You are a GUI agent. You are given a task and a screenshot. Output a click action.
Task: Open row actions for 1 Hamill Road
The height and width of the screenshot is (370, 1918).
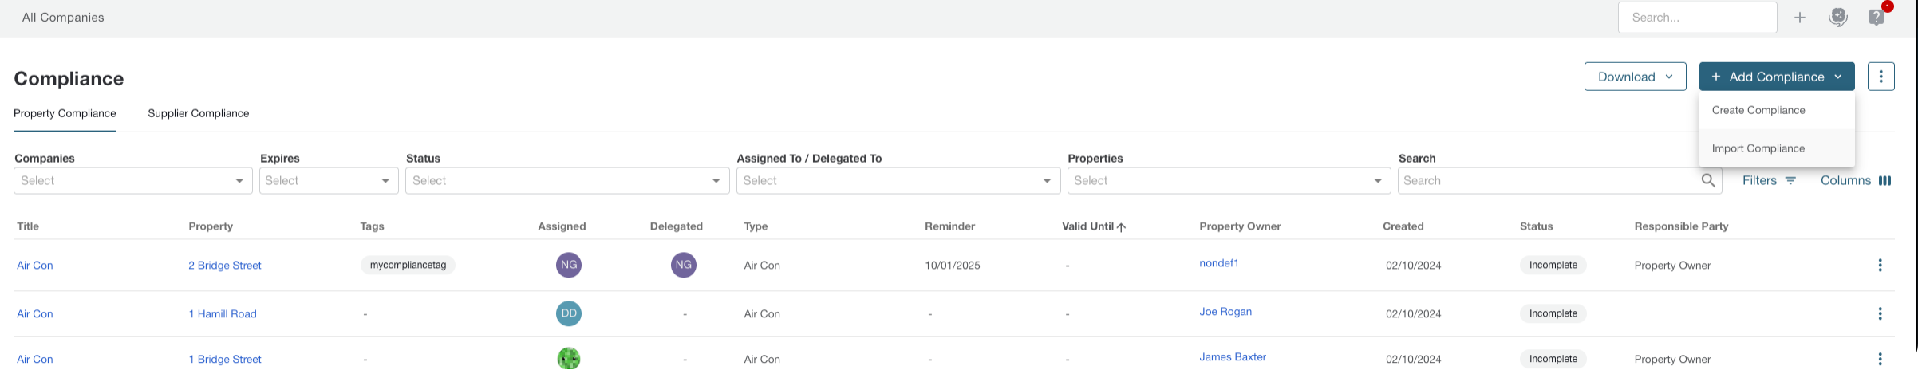(1880, 314)
